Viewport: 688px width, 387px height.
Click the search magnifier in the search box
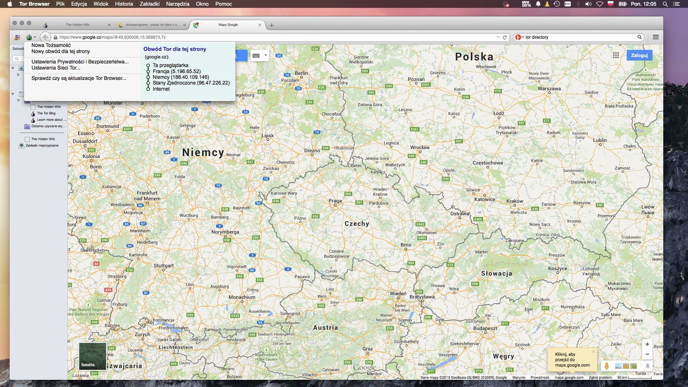[x=640, y=37]
